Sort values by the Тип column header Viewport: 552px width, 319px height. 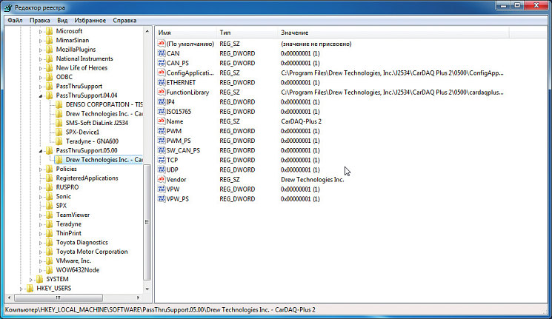pos(247,33)
